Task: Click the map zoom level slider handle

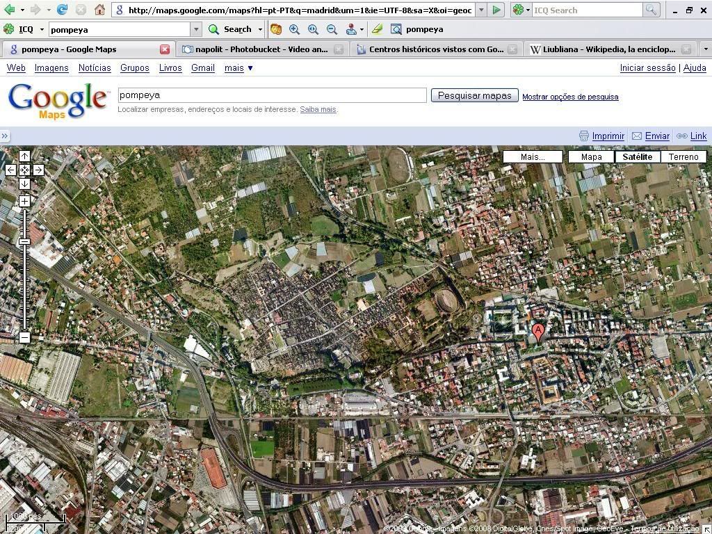Action: pyautogui.click(x=24, y=242)
